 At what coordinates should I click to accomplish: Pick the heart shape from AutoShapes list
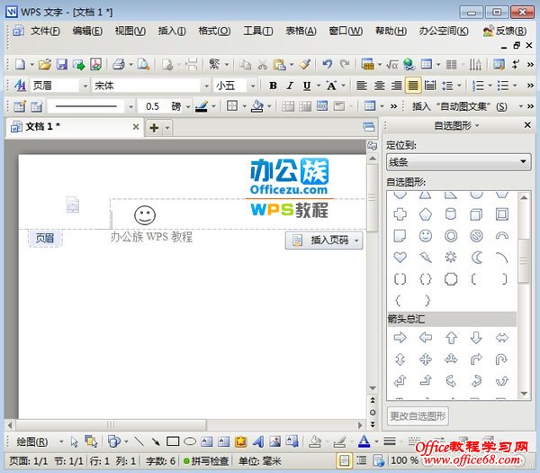point(400,257)
